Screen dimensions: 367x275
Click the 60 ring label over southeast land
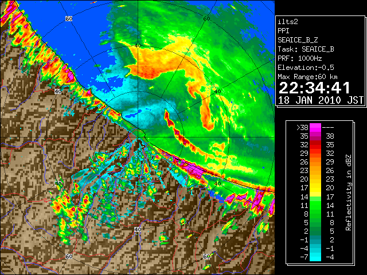tap(206, 256)
